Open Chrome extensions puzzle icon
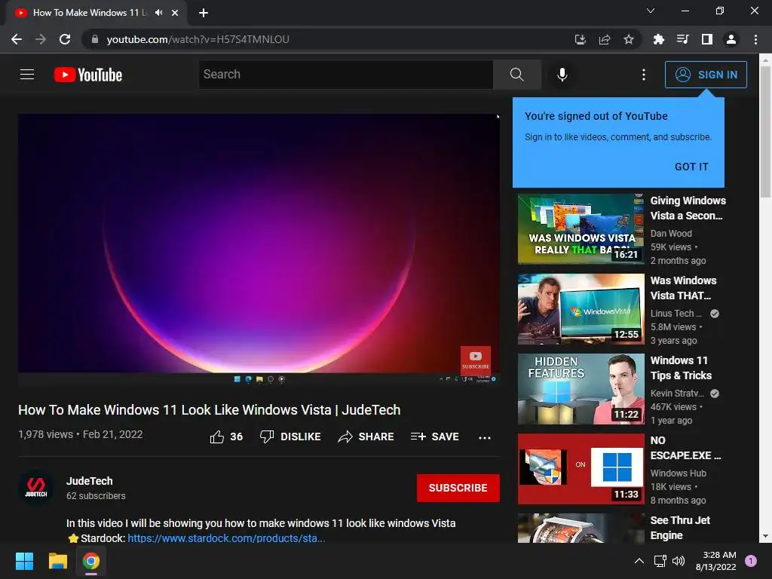Viewport: 772px width, 579px height. (x=658, y=39)
